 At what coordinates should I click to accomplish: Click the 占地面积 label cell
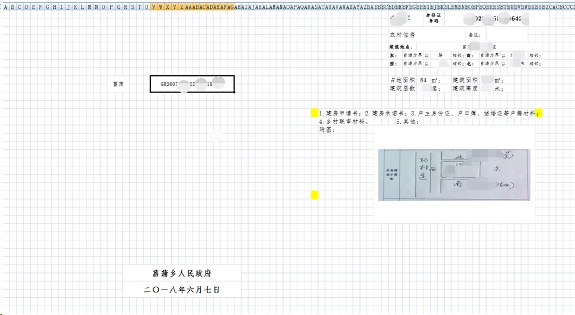coord(403,80)
